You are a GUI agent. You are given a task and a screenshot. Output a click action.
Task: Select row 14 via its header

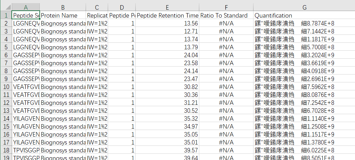6,119
